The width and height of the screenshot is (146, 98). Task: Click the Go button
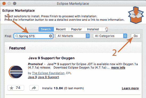[136, 36]
